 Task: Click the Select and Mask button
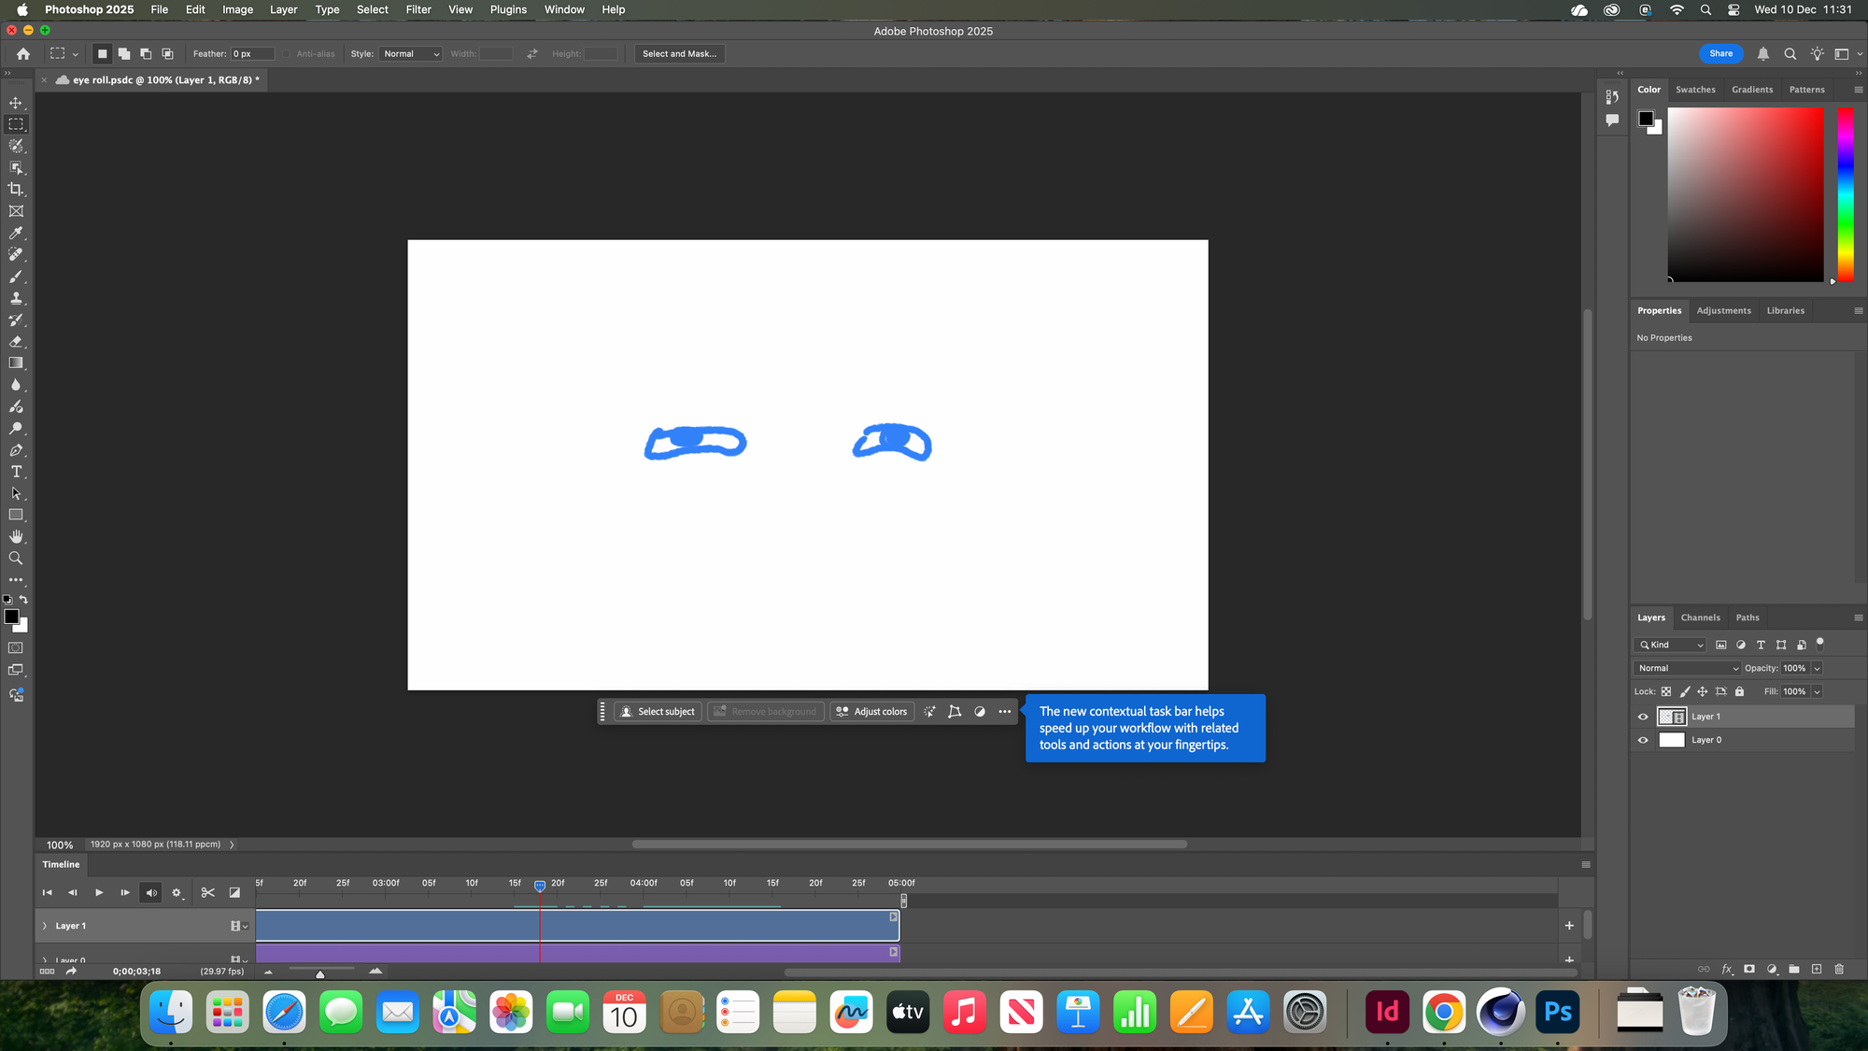[679, 54]
